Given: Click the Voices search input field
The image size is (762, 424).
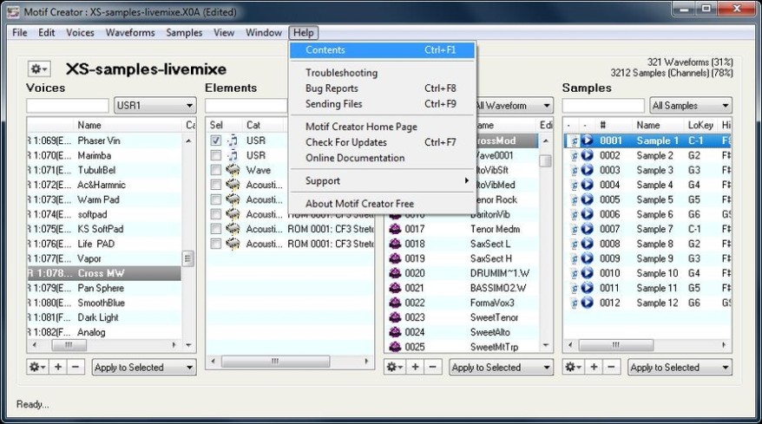Looking at the screenshot, I should click(68, 106).
